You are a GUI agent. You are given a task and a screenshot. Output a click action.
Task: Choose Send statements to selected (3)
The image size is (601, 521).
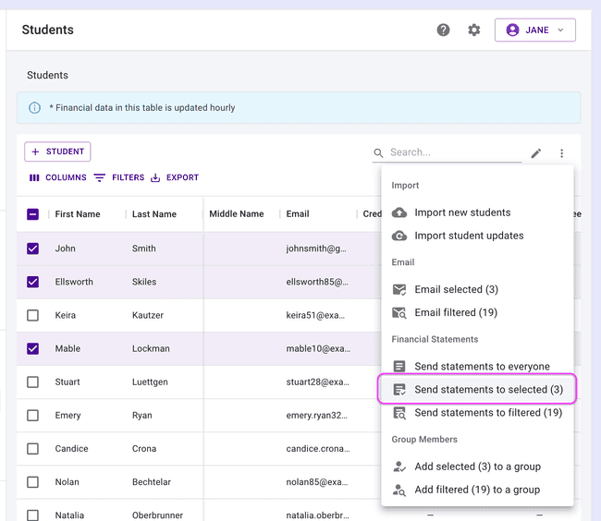tap(478, 390)
